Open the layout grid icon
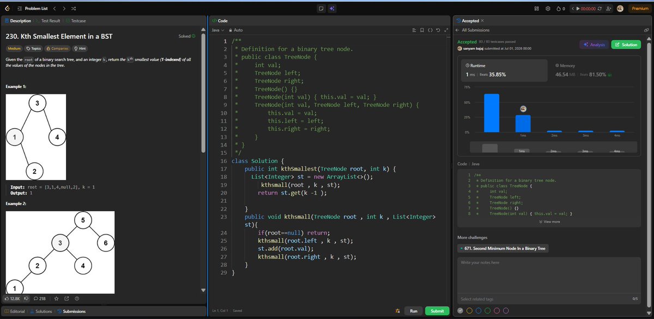Screen dimensions: 654x319 (x=536, y=9)
